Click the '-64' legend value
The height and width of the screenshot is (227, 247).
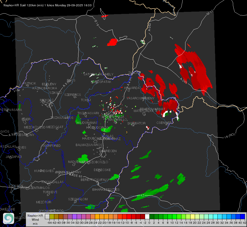click(49, 223)
